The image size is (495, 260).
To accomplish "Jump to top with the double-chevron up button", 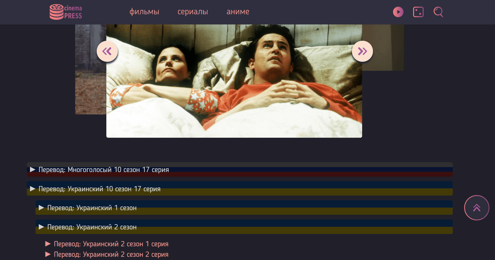I will coord(477,208).
